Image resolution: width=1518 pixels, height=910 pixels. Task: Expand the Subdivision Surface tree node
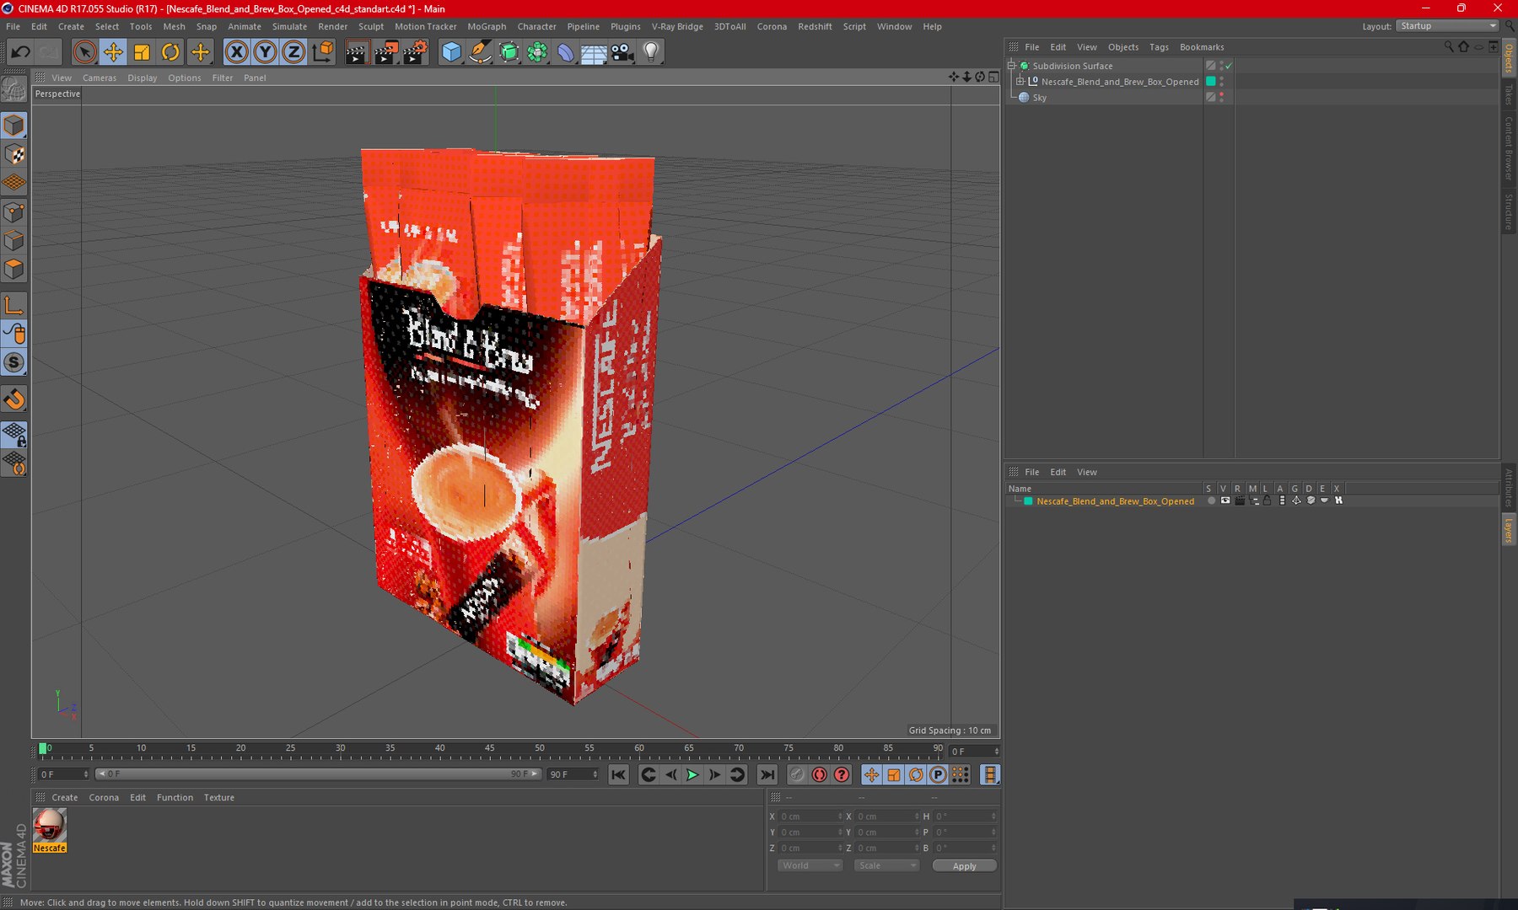tap(1012, 66)
